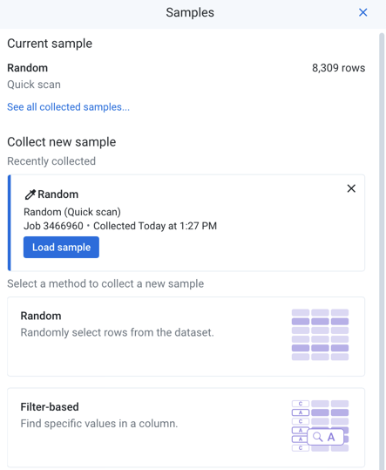Click the Load sample button
Viewport: 386px width, 470px height.
pos(61,248)
